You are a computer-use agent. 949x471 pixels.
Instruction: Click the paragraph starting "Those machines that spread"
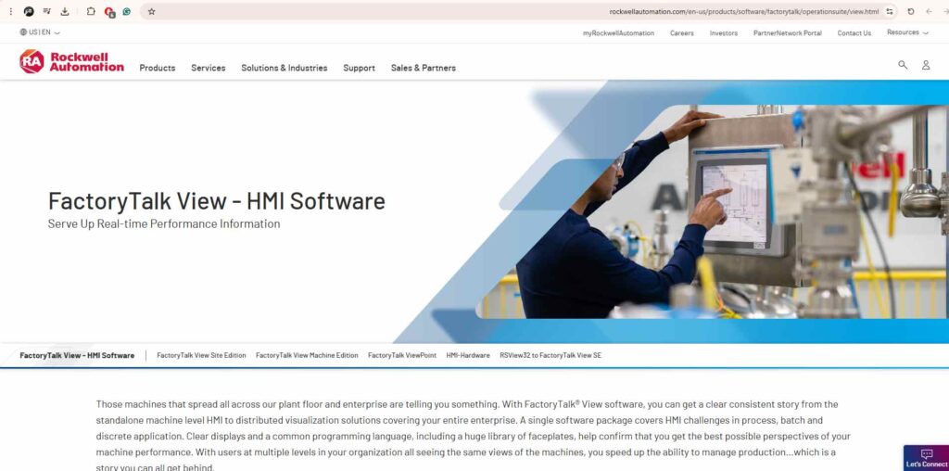coord(474,436)
